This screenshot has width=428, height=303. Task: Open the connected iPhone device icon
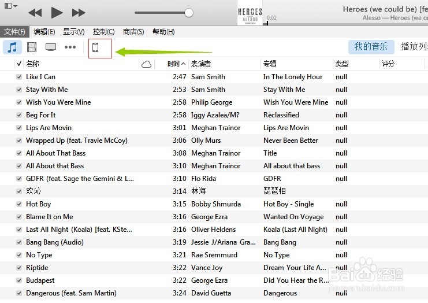[95, 47]
